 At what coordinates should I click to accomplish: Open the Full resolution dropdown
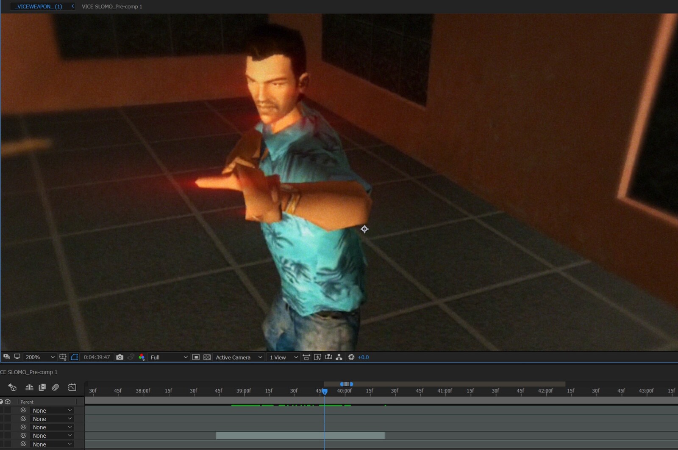(169, 357)
